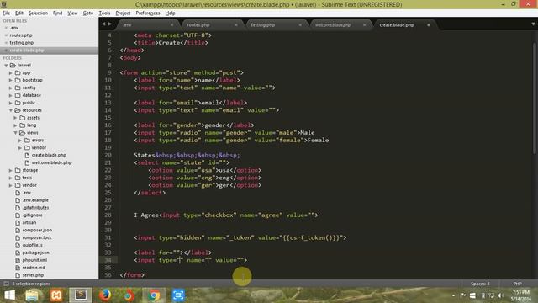Close the testing.php tab

(300, 25)
